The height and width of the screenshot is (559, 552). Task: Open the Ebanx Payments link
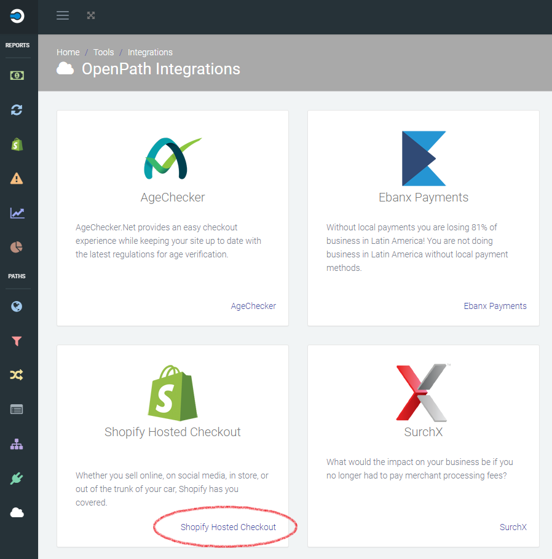495,305
